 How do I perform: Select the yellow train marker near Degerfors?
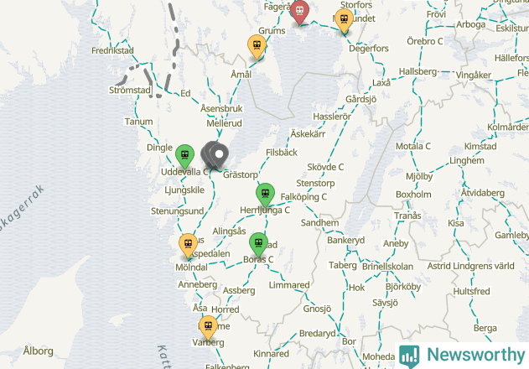tap(344, 21)
